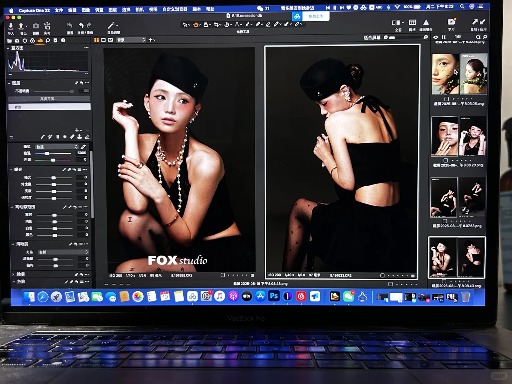Select the clone stamp layer tool
This screenshot has height=384, width=512.
(80, 137)
